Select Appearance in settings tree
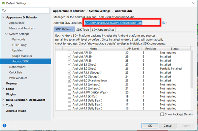198x131 pixels. click(17, 23)
